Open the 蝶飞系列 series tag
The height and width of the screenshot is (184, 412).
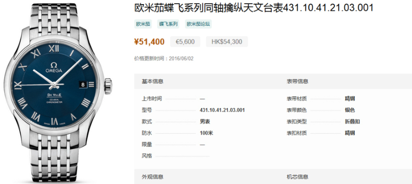(168, 24)
